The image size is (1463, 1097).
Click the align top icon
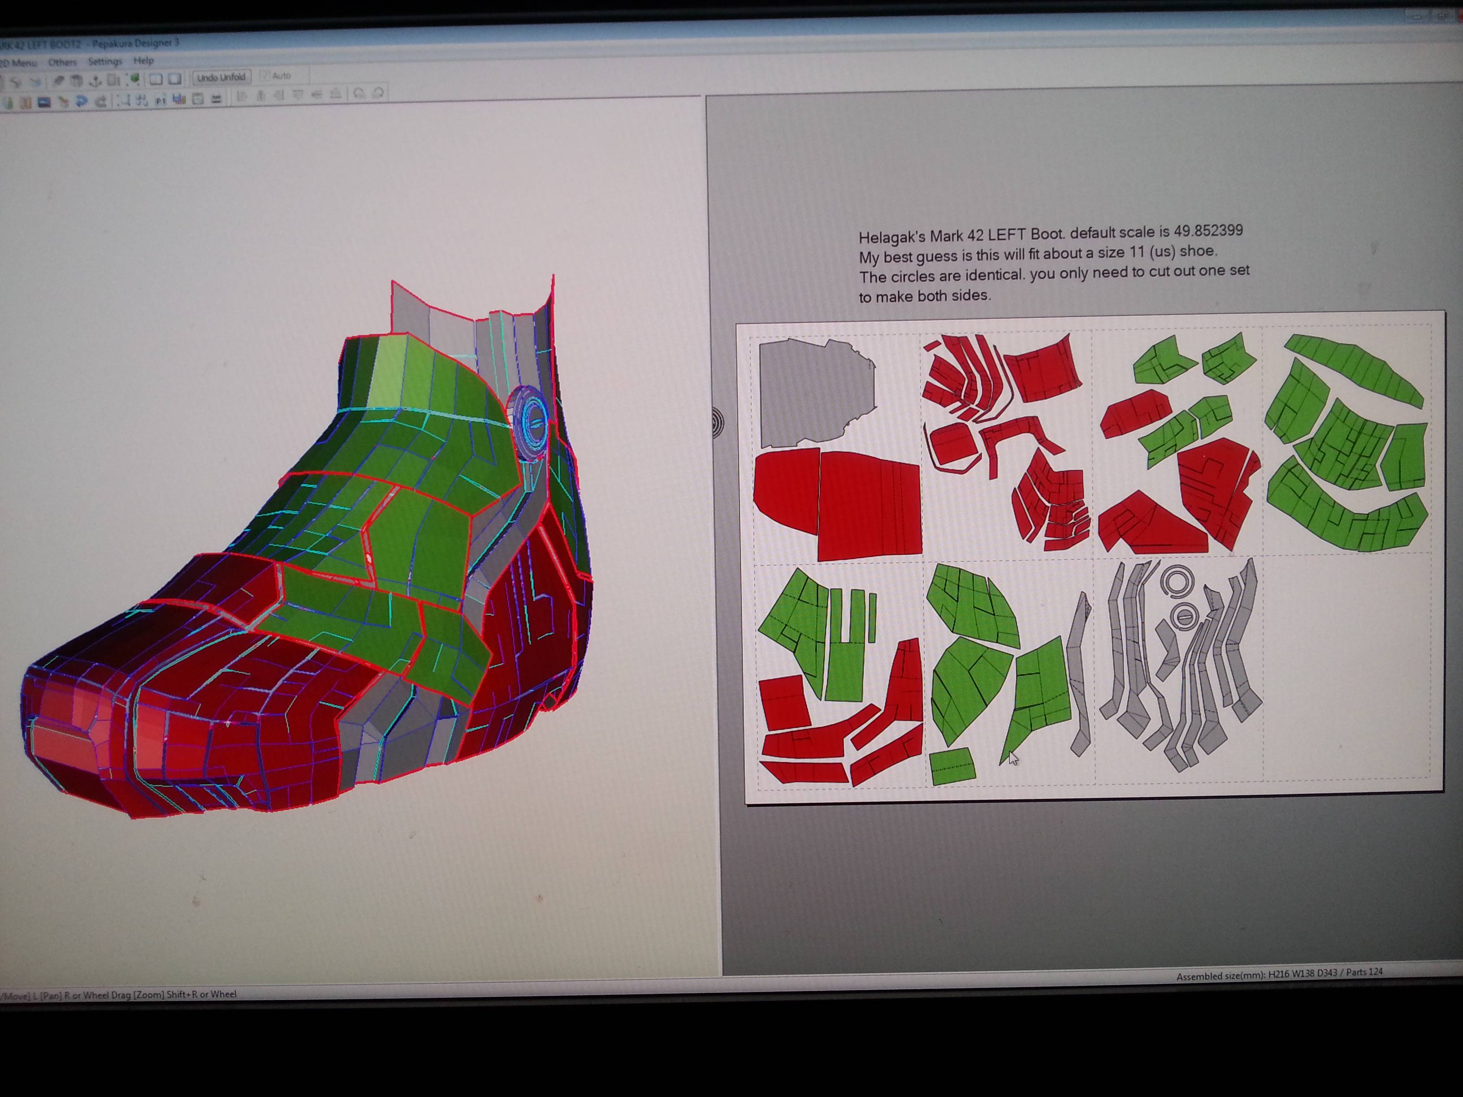pyautogui.click(x=298, y=95)
